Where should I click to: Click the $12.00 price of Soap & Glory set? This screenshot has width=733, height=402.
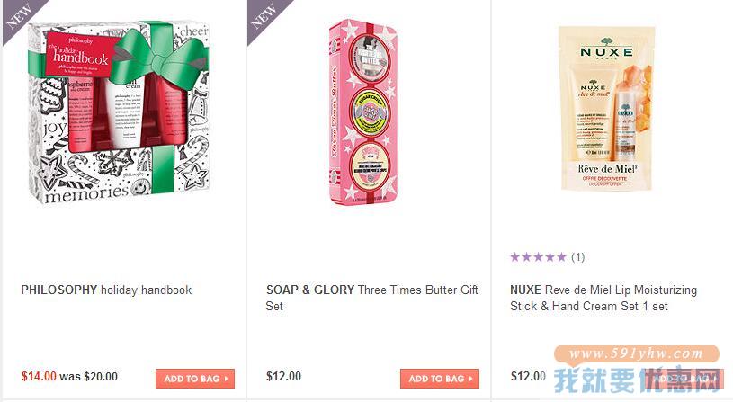click(x=284, y=376)
